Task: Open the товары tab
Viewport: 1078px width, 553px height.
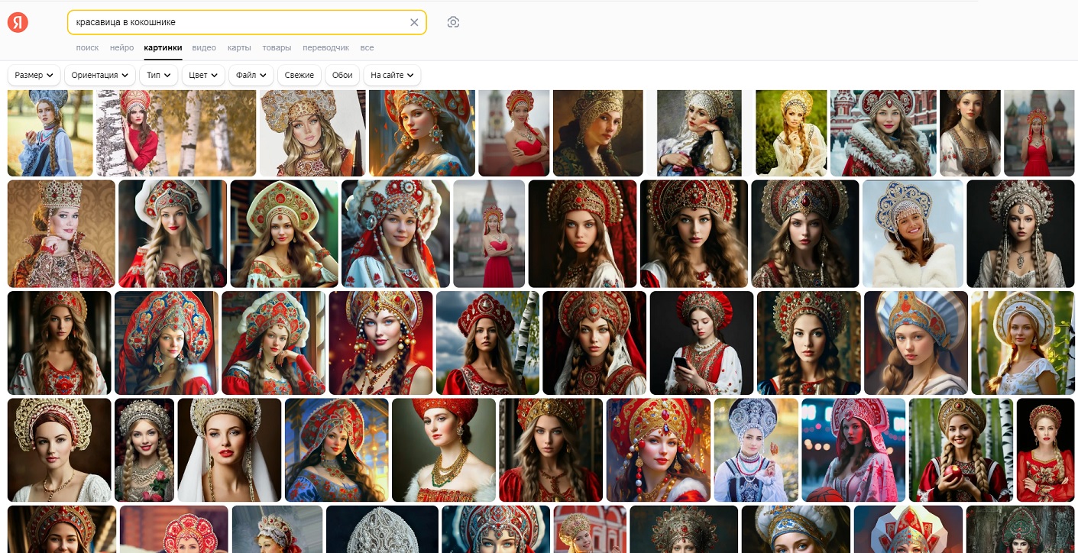Action: click(277, 47)
